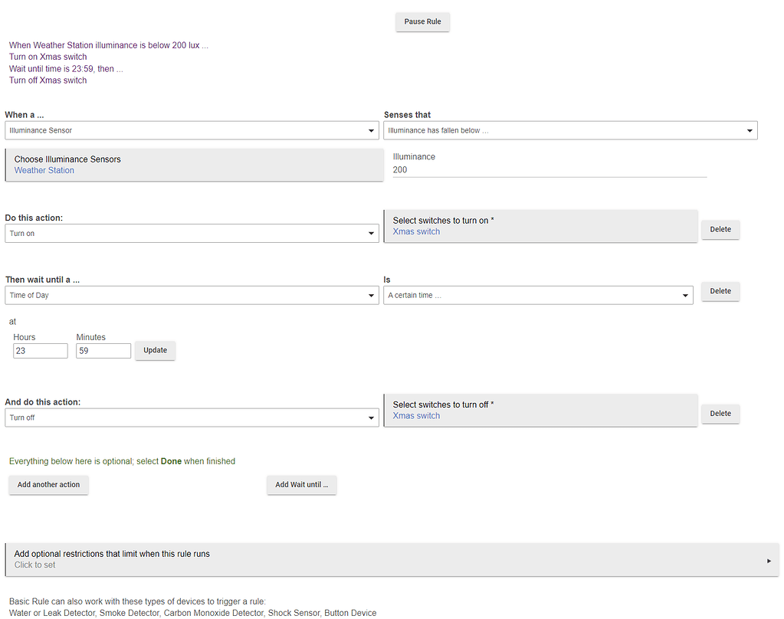Select switches to turn off panel
This screenshot has width=784, height=619.
(540, 410)
